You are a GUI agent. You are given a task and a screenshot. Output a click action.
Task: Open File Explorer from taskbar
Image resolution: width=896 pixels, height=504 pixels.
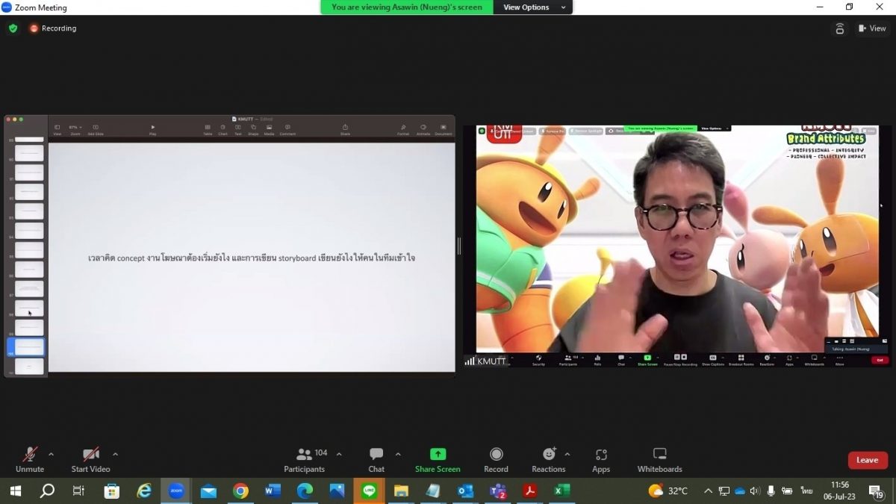[401, 491]
